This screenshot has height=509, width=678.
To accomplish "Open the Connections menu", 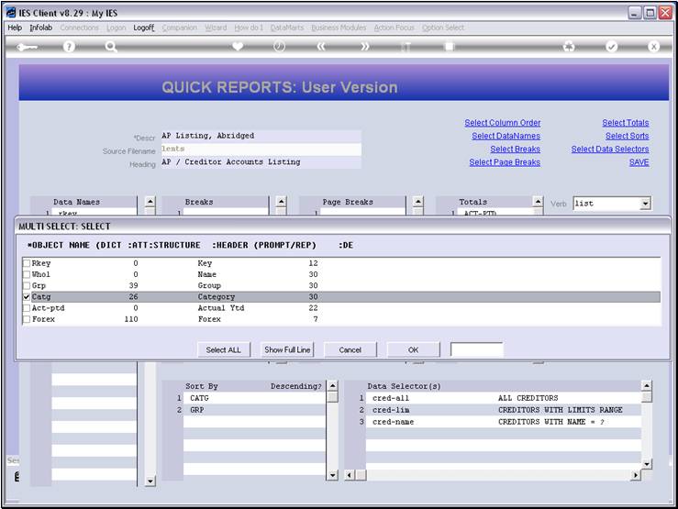I will coord(79,28).
